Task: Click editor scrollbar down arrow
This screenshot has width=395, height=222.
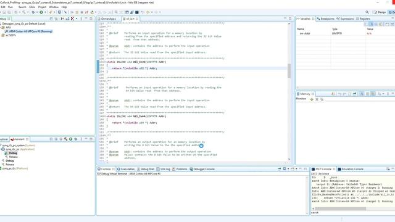Action: [x=289, y=159]
